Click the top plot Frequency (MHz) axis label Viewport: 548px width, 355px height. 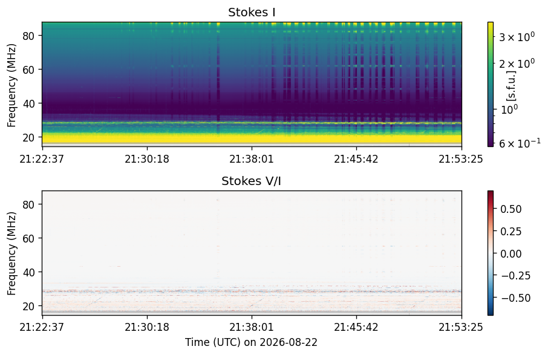(x=11, y=85)
